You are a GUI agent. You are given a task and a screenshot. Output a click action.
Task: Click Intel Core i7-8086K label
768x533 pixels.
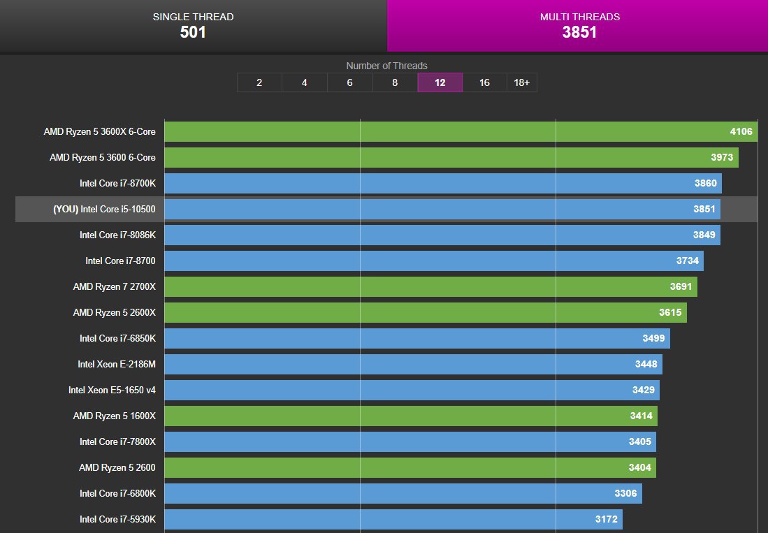(117, 235)
